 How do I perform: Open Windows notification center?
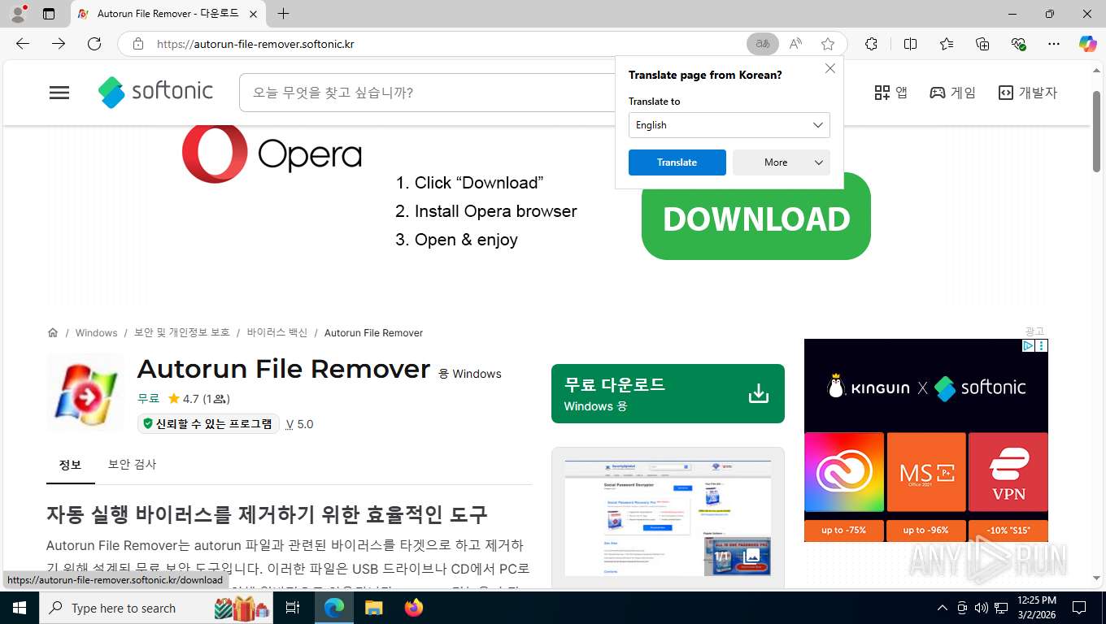click(x=1079, y=608)
